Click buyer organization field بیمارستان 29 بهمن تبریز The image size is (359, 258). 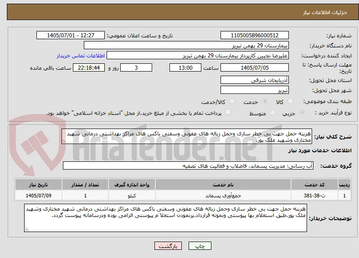coord(186,46)
